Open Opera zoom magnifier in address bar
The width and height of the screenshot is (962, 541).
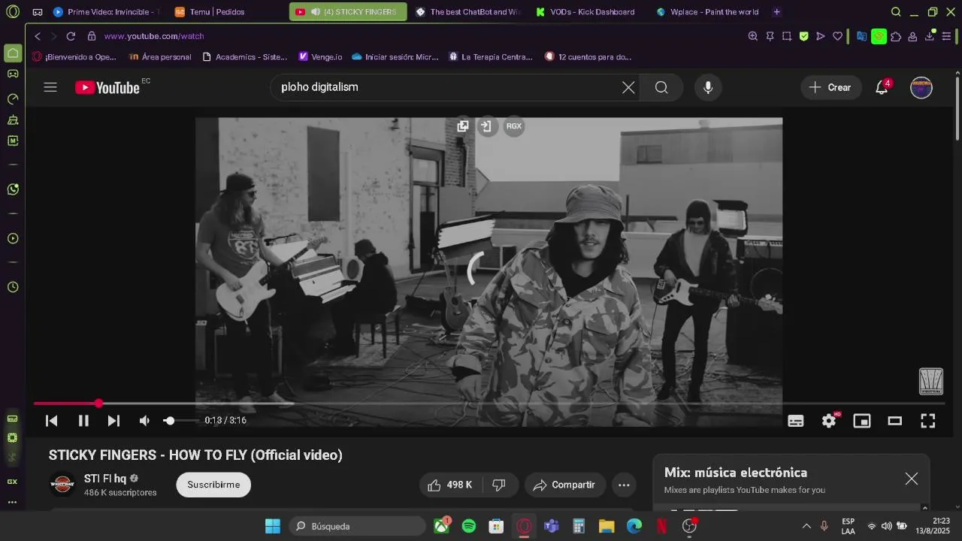(x=753, y=36)
